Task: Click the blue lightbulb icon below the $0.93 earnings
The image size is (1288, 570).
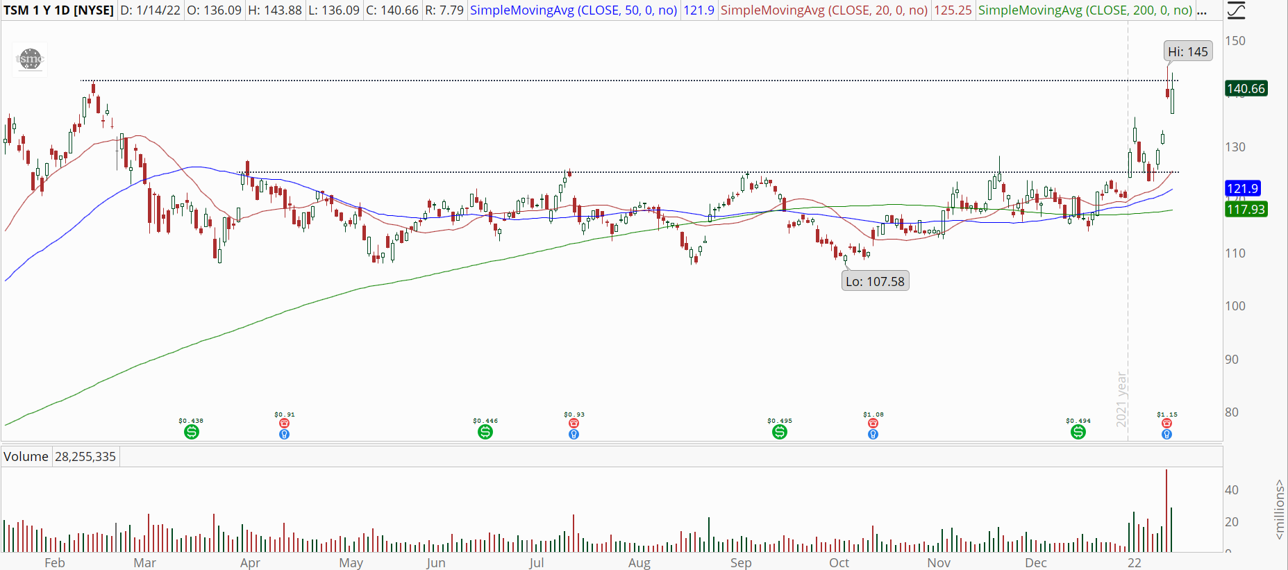Action: point(574,435)
